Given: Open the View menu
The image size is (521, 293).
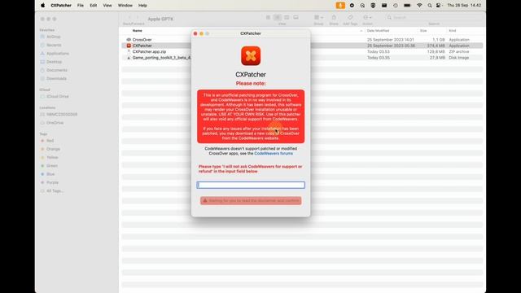Looking at the screenshot, I should 107,6.
